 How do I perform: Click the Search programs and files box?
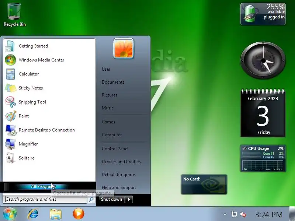45,199
